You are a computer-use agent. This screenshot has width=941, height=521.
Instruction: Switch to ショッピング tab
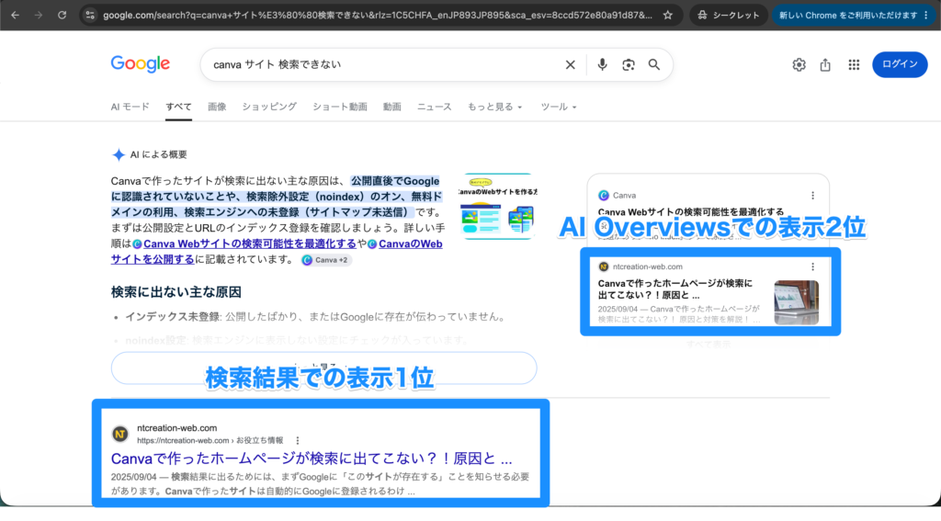[269, 107]
